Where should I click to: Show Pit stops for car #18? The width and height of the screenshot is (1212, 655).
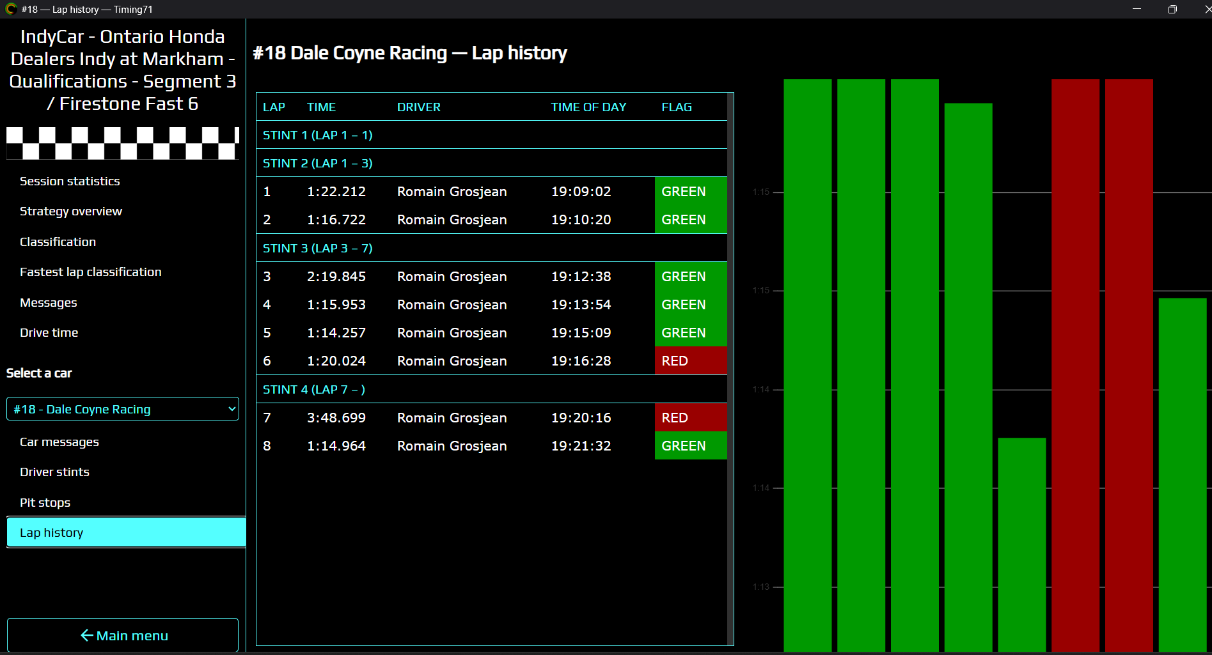click(x=45, y=502)
